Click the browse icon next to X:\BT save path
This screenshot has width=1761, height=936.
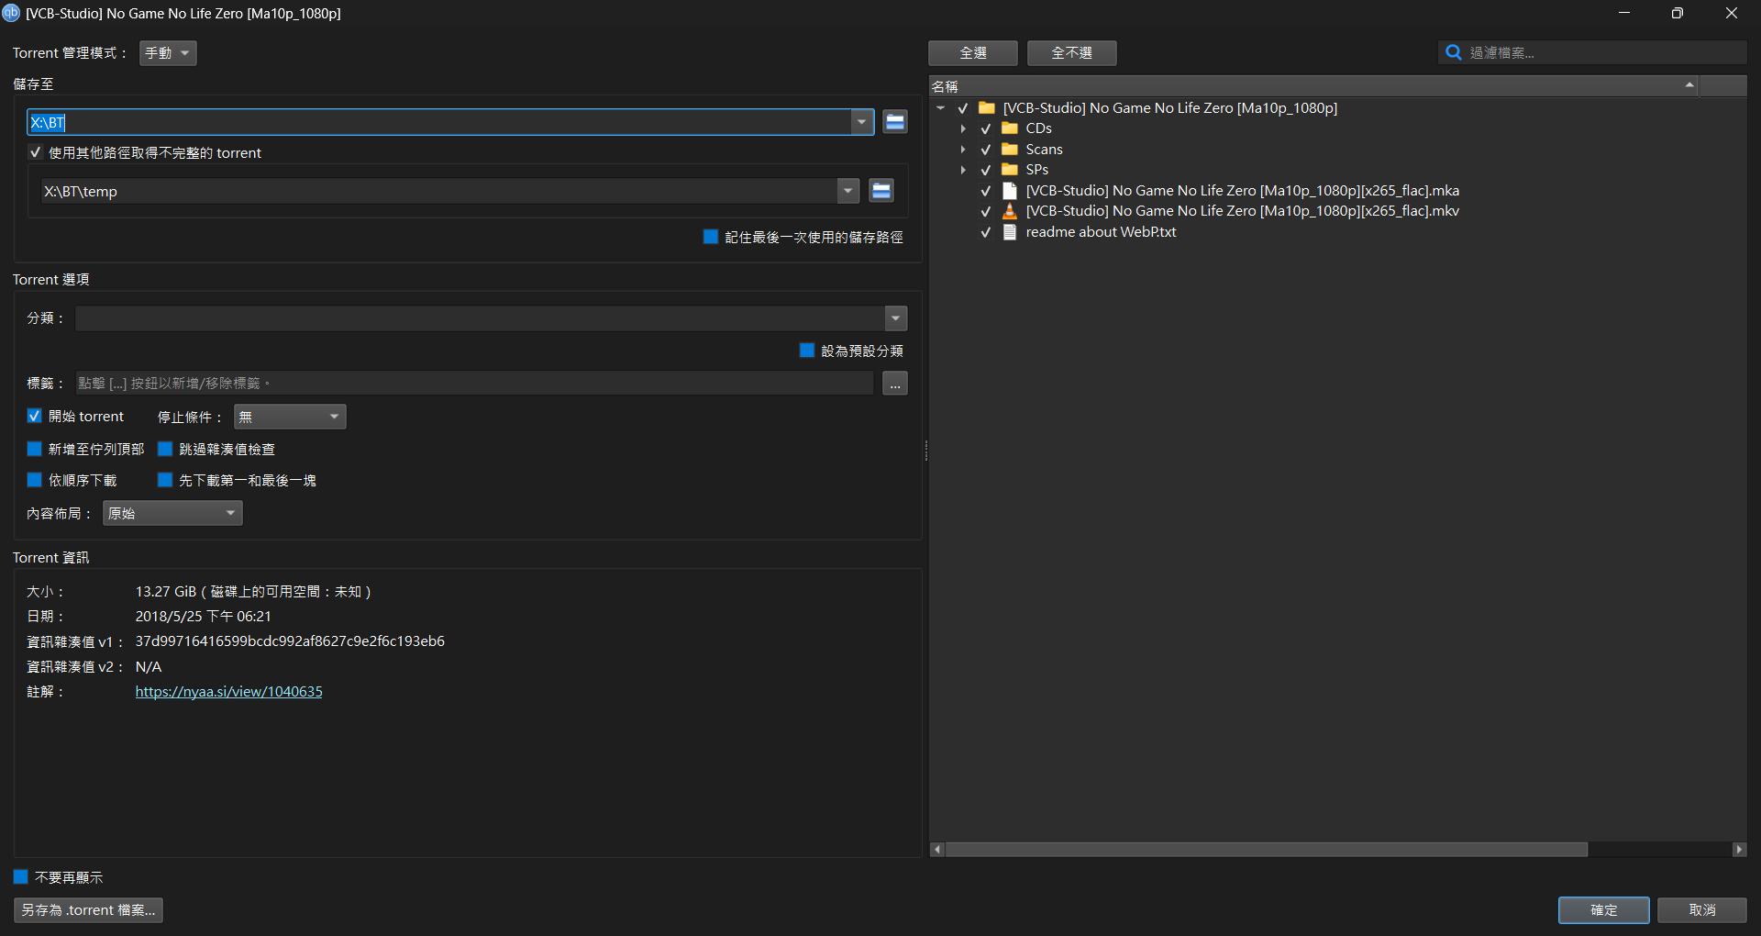pos(895,122)
